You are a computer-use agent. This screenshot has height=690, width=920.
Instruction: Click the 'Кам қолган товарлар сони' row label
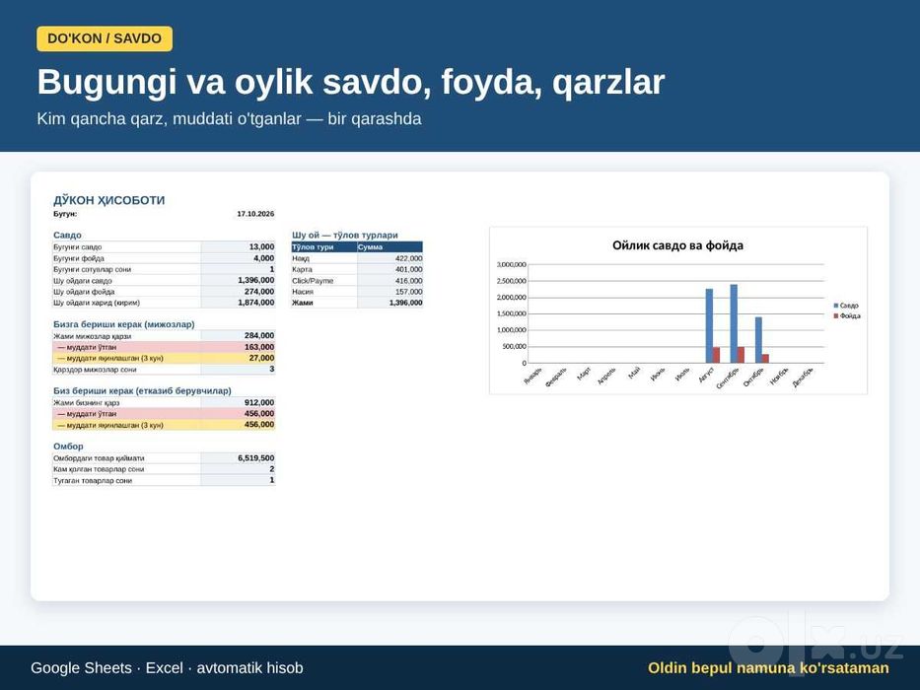99,469
